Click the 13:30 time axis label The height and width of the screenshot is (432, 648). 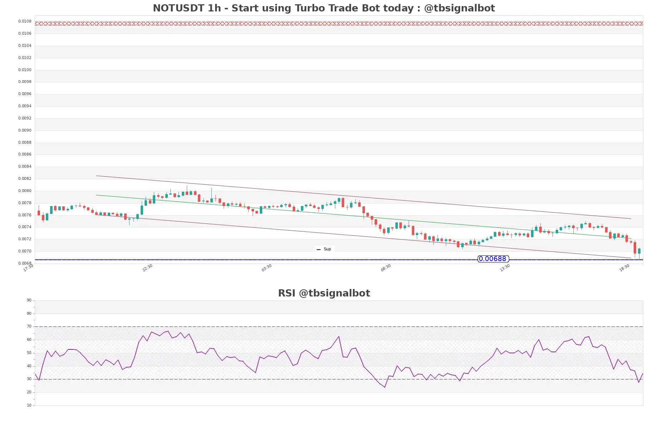pos(505,268)
